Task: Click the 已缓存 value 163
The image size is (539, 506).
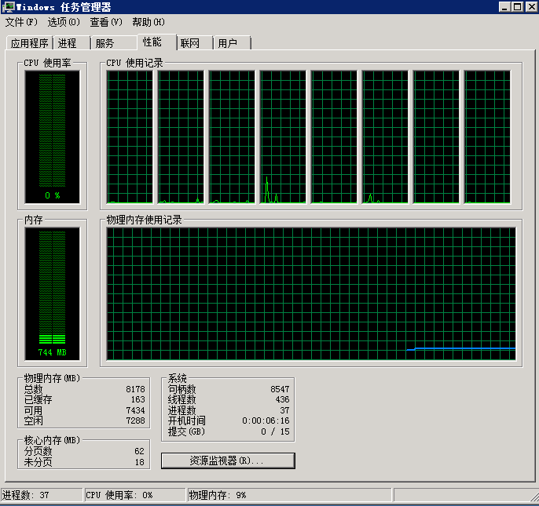Action: point(137,399)
